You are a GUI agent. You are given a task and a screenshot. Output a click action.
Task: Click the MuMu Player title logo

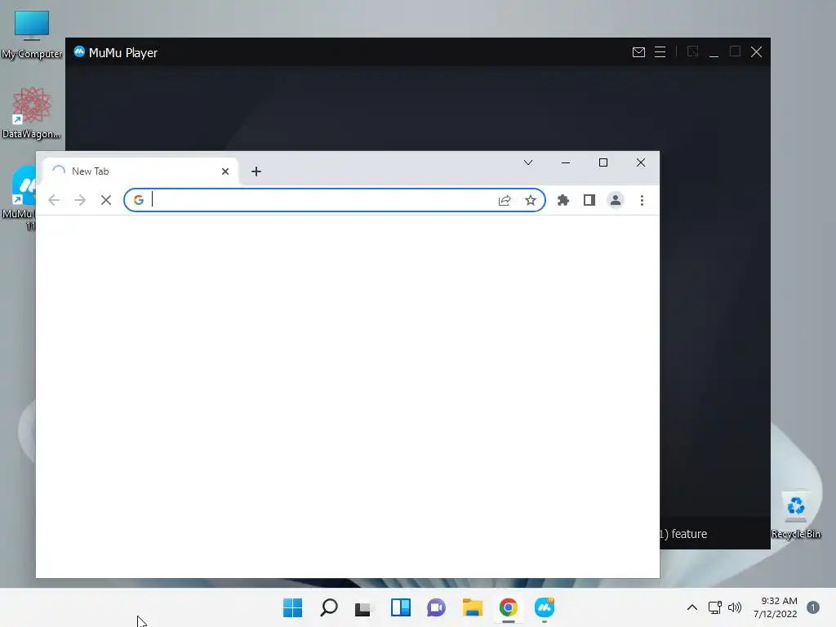(79, 51)
